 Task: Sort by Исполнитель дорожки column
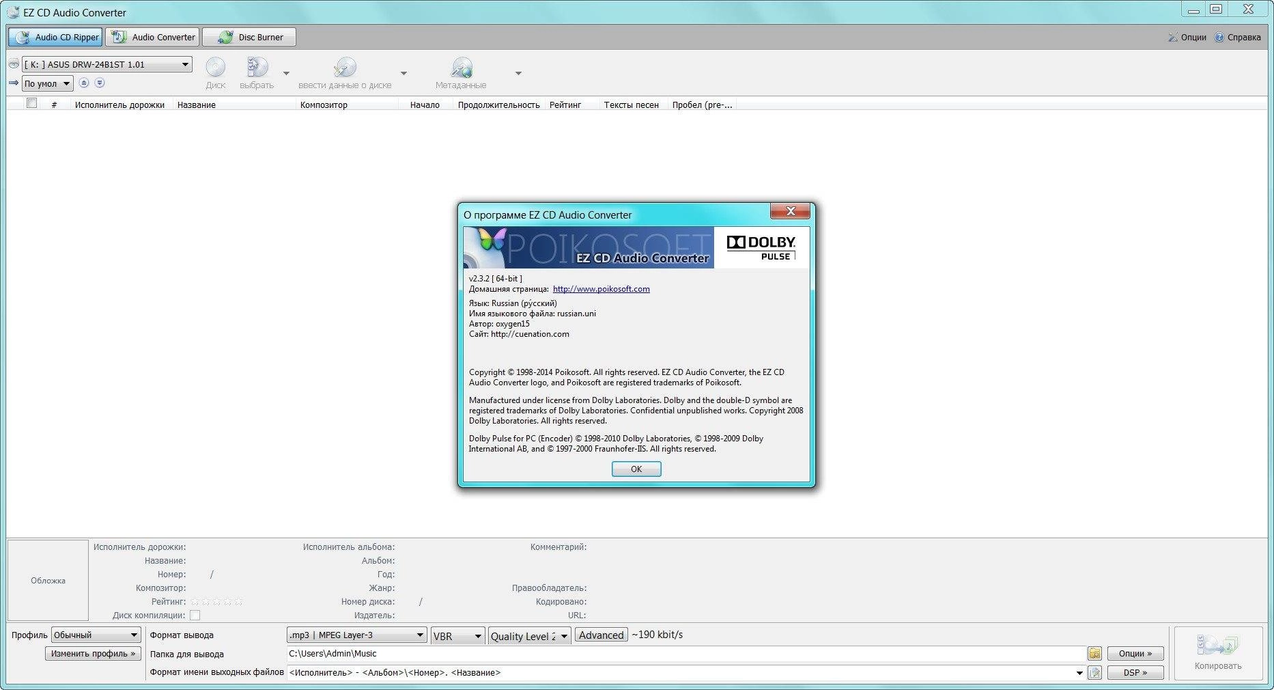pyautogui.click(x=120, y=105)
